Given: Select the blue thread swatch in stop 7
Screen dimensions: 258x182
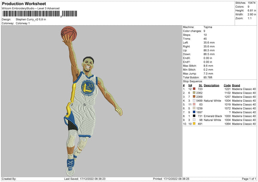Looking at the screenshot, I should 194,112.
